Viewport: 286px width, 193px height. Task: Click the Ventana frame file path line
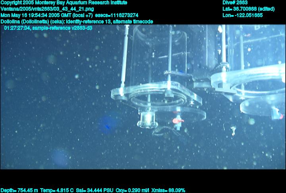pos(47,9)
